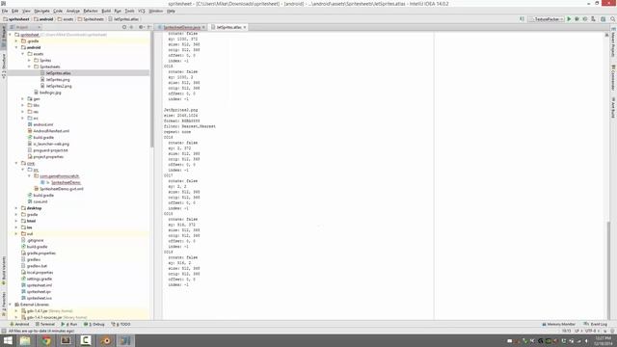Close the JetSprites.atlas tab
Viewport: 617px width, 347px height.
tap(244, 27)
